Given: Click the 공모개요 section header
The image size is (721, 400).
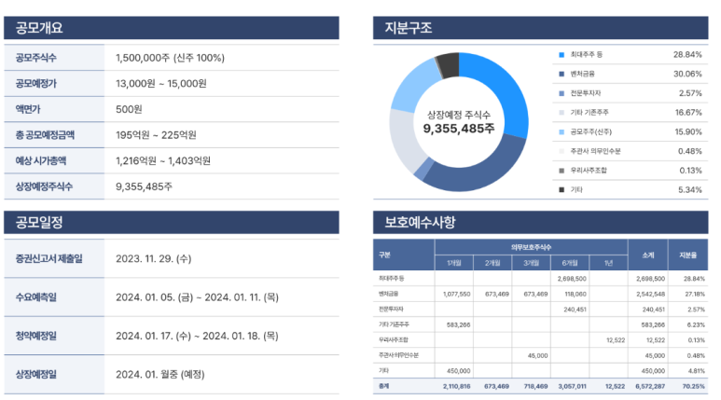Looking at the screenshot, I should [172, 28].
